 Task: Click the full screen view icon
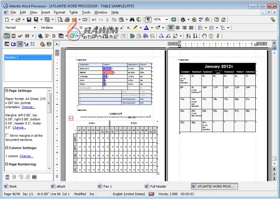(x=174, y=20)
